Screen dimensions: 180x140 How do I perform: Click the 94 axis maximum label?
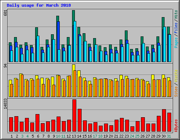coord(5,66)
